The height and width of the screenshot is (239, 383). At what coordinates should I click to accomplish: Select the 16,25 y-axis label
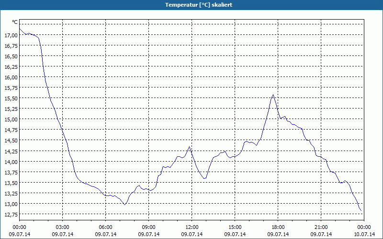(11, 66)
